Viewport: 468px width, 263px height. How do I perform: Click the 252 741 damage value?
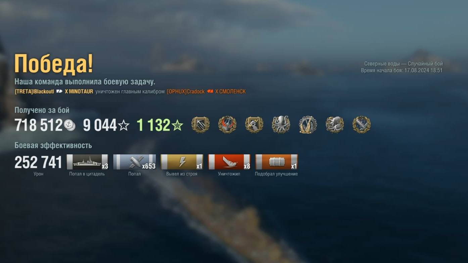(38, 162)
